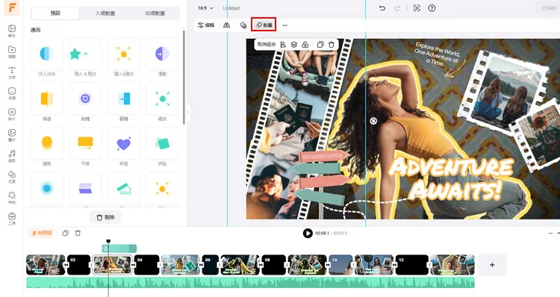Undo the last action
Image resolution: width=560 pixels, height=297 pixels.
coord(382,8)
